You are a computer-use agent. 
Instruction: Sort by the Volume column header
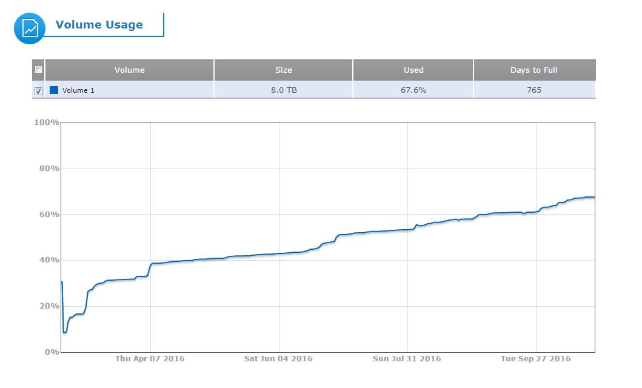[x=129, y=70]
